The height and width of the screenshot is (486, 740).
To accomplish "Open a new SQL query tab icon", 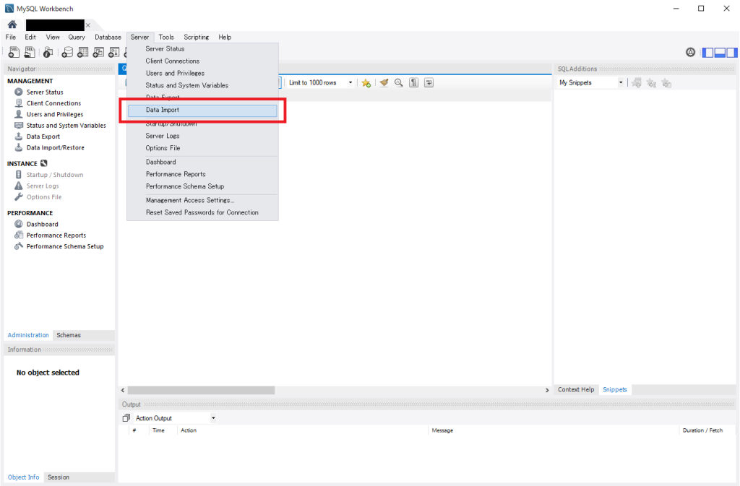I will coord(14,51).
